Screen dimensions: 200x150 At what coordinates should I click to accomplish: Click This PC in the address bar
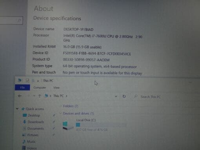coord(58,96)
